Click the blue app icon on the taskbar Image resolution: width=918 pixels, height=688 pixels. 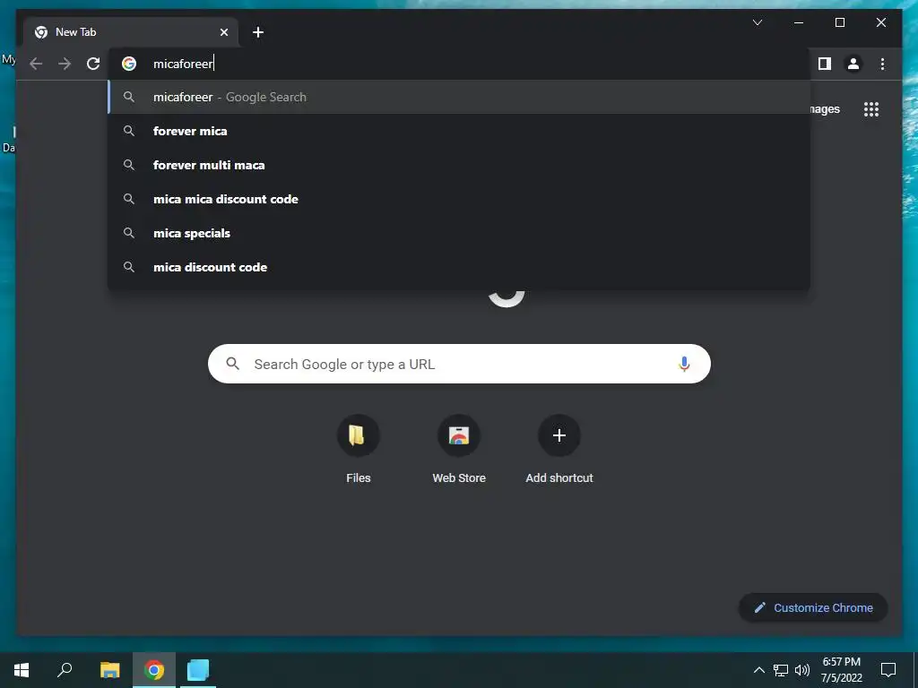[198, 670]
